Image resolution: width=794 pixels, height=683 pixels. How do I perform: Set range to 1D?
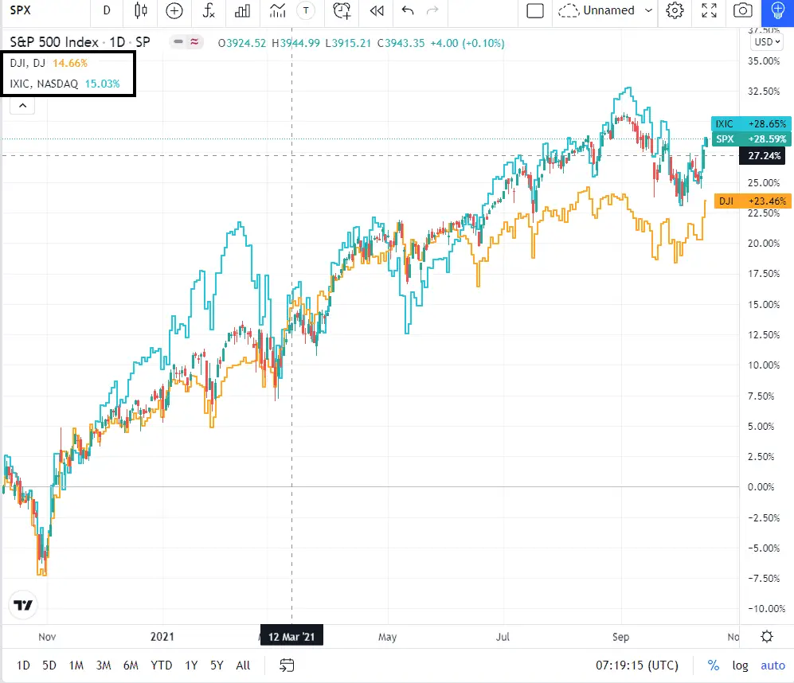click(23, 665)
